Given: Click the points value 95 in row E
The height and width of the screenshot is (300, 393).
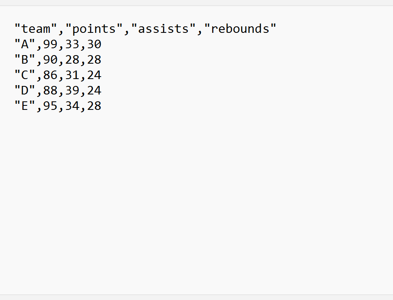Looking at the screenshot, I should point(50,106).
